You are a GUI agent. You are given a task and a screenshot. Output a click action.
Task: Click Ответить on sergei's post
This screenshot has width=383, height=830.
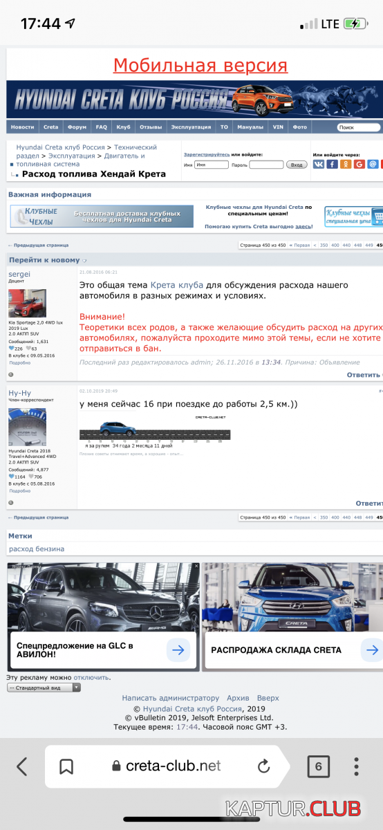364,375
